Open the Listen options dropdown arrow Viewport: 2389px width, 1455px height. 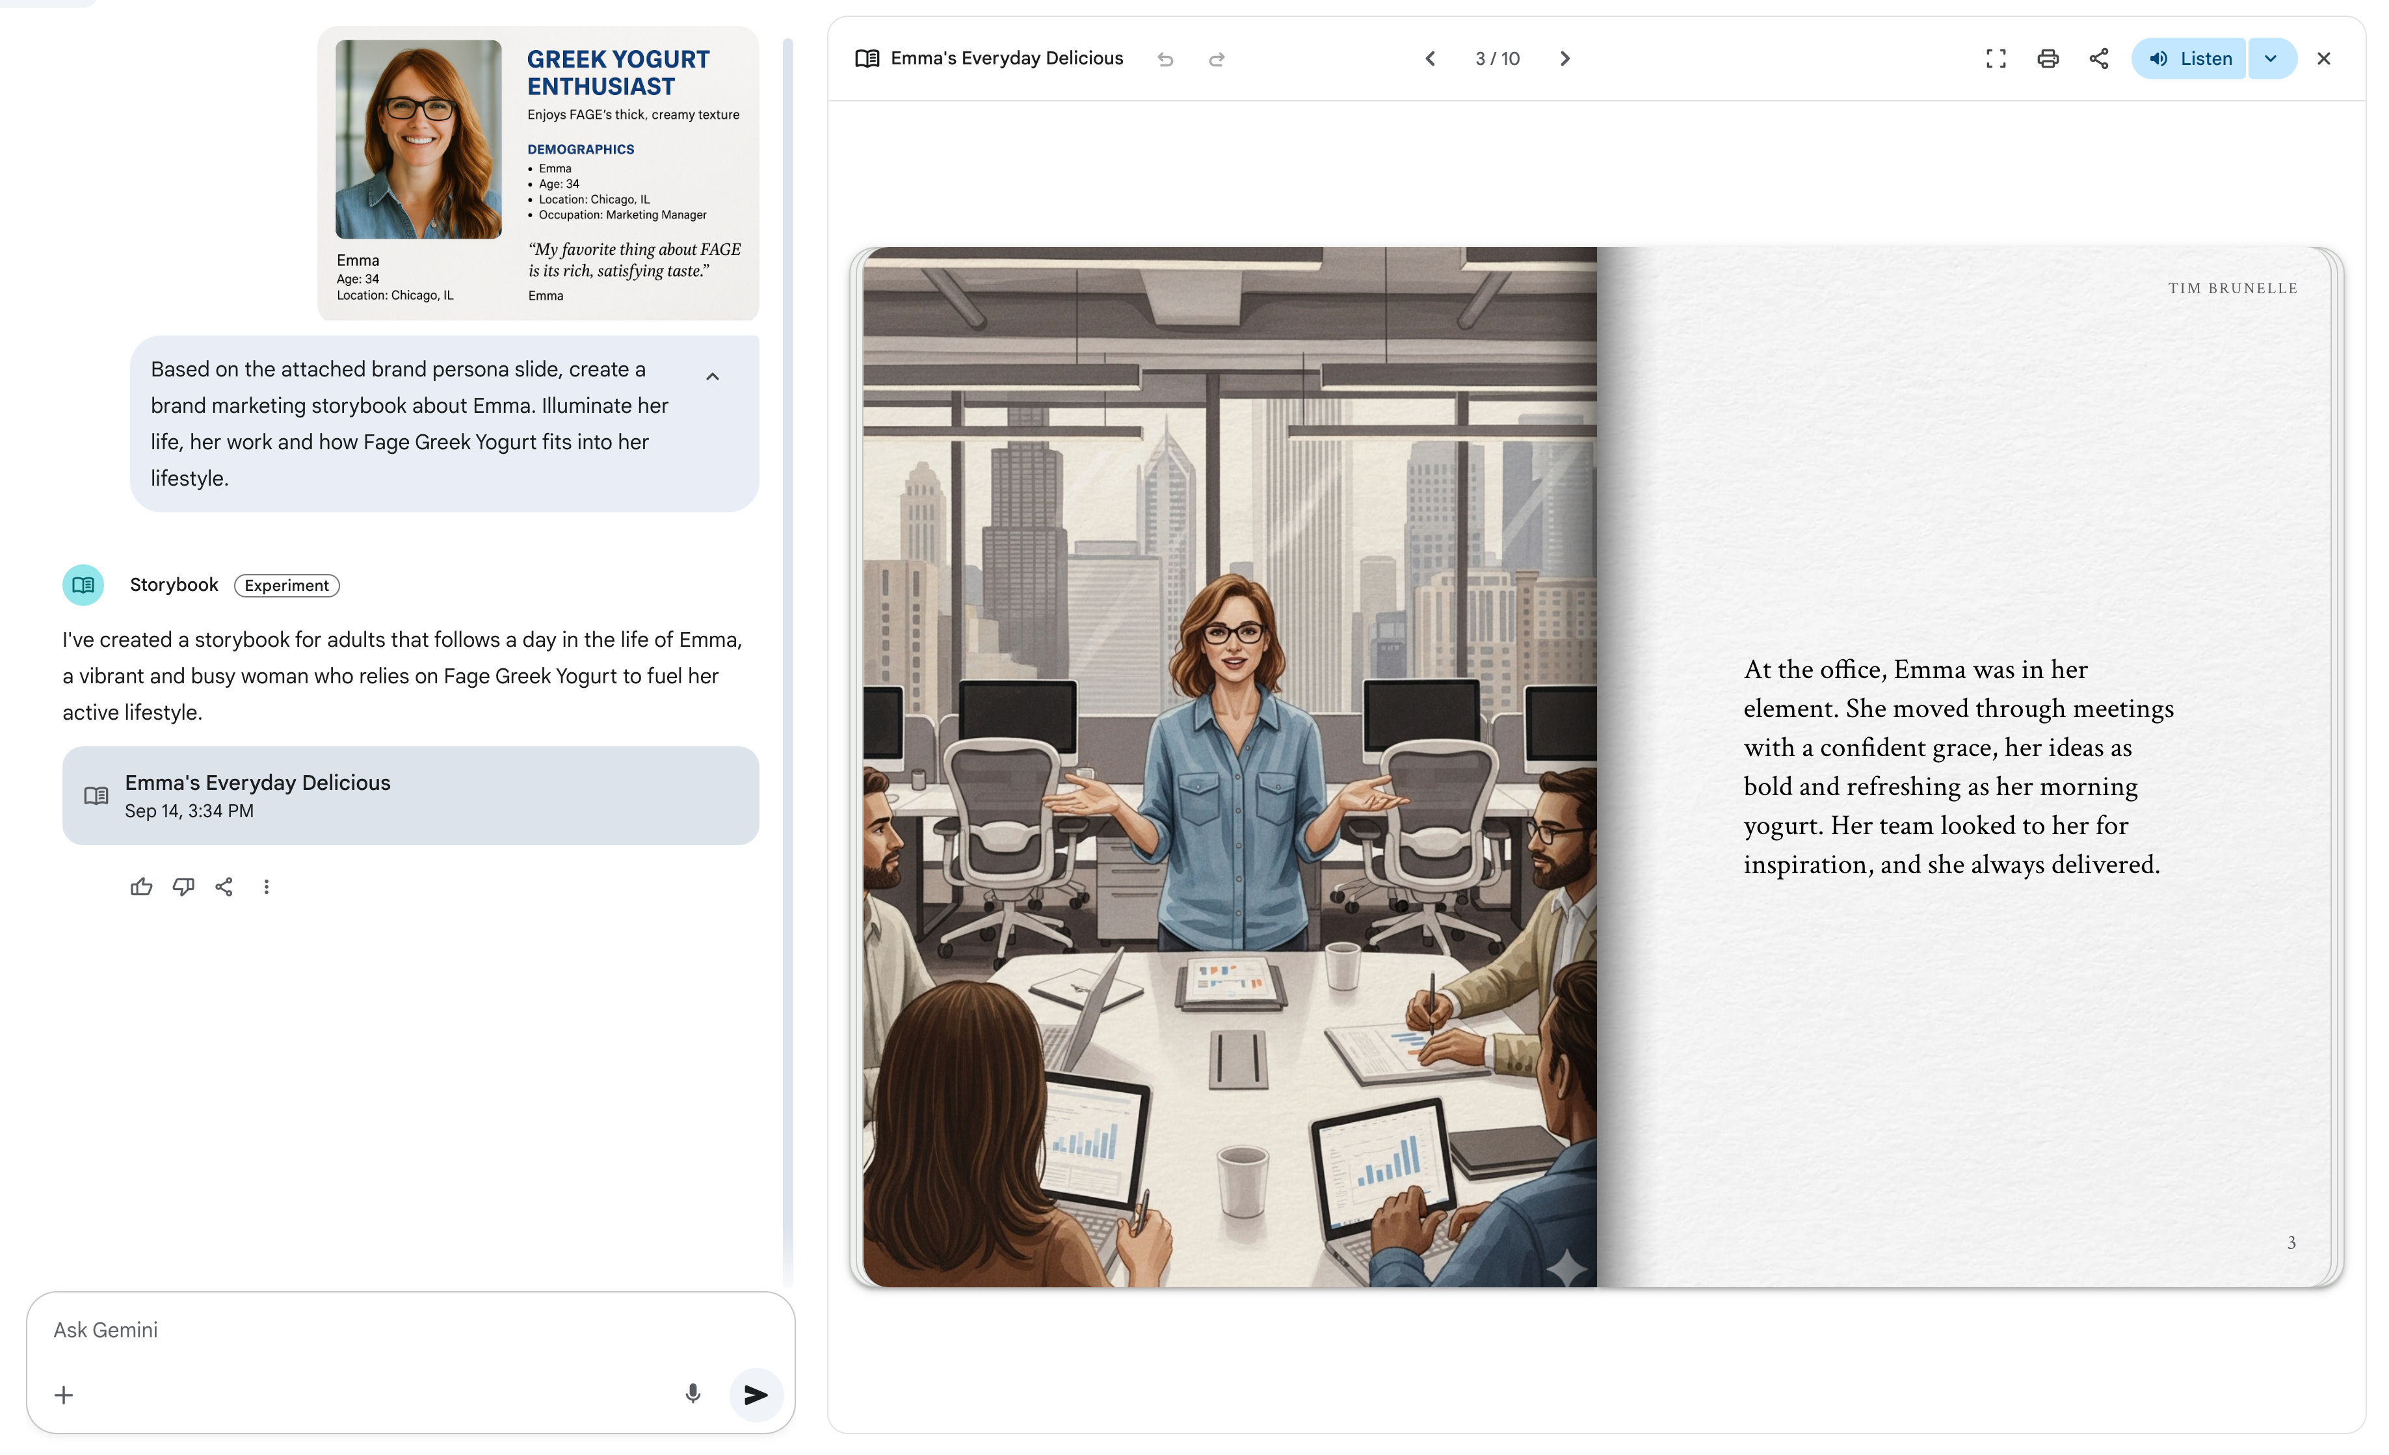click(2270, 59)
